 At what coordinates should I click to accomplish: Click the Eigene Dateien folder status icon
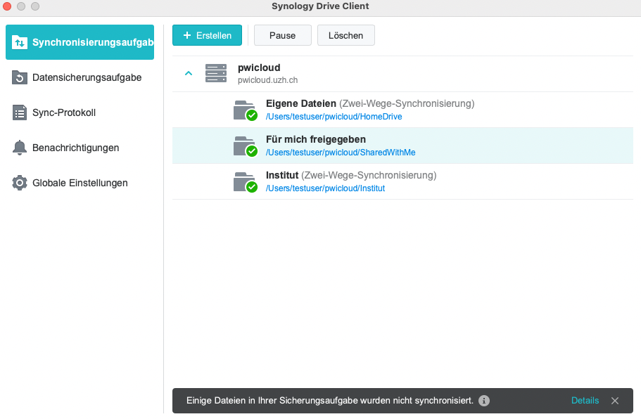[x=246, y=110]
